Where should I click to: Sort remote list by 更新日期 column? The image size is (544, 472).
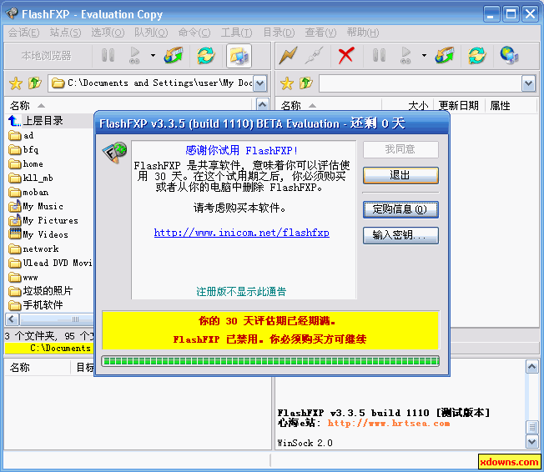[x=459, y=106]
